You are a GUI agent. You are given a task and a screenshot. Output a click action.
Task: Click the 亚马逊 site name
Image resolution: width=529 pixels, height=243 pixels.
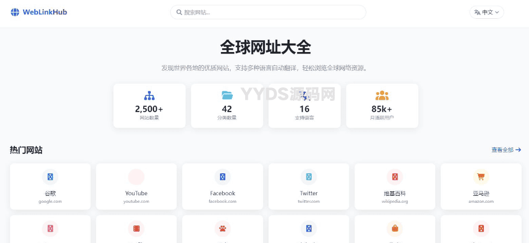[x=481, y=194]
